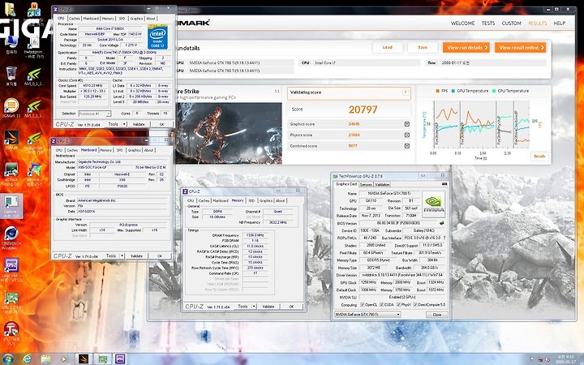
Task: Open Windows Media Player from the taskbar
Action: (64, 359)
